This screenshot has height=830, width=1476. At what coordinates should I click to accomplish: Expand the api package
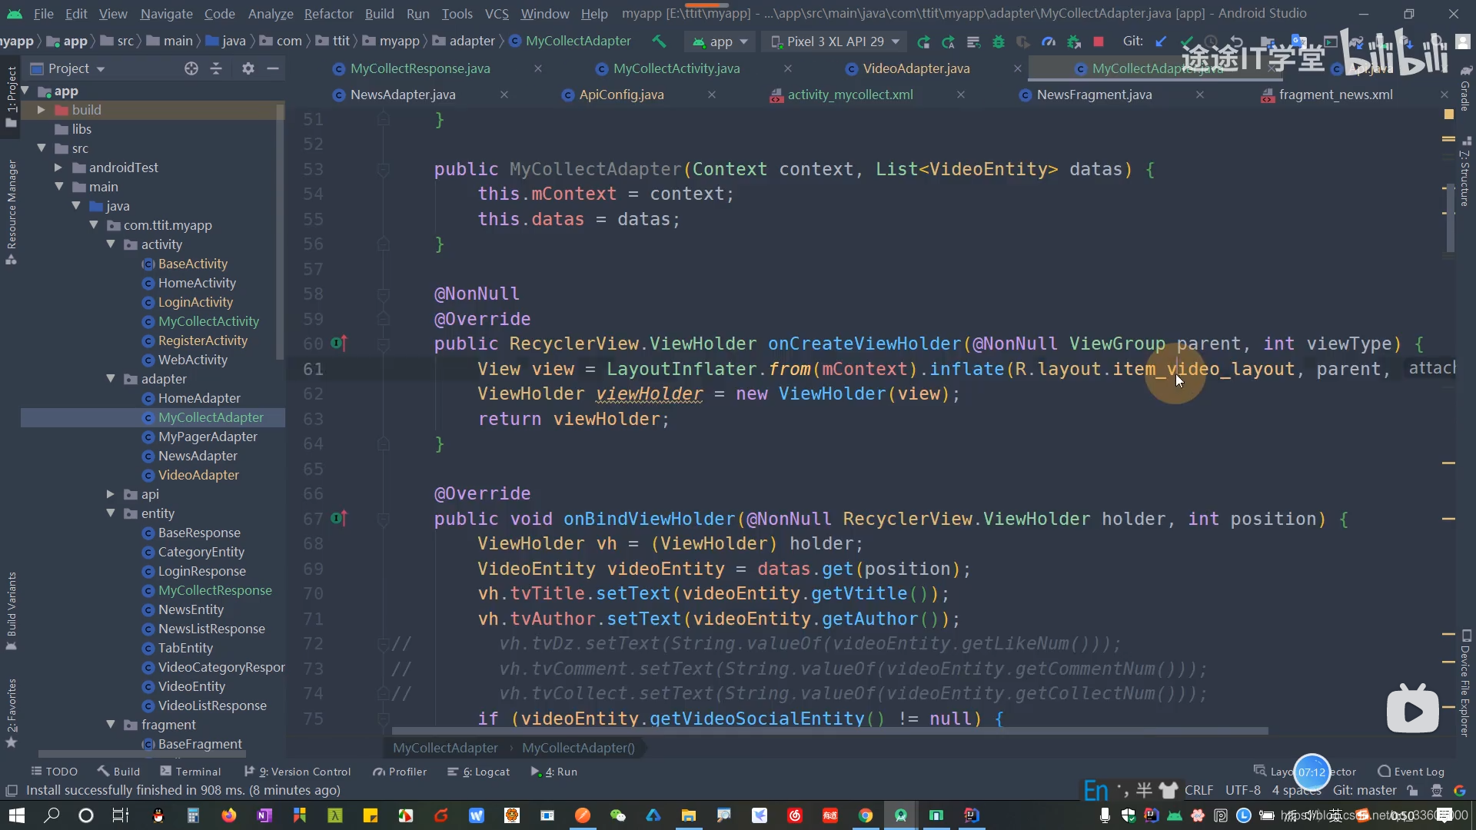coord(111,494)
